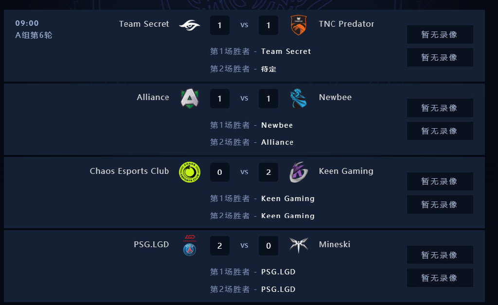498x305 pixels.
Task: Click the PSG.LGD team logo
Action: tap(190, 245)
